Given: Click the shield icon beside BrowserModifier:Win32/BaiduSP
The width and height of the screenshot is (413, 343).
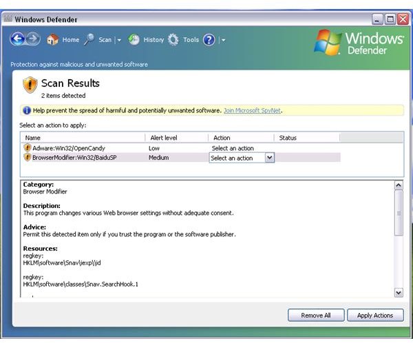Looking at the screenshot, I should [x=28, y=158].
